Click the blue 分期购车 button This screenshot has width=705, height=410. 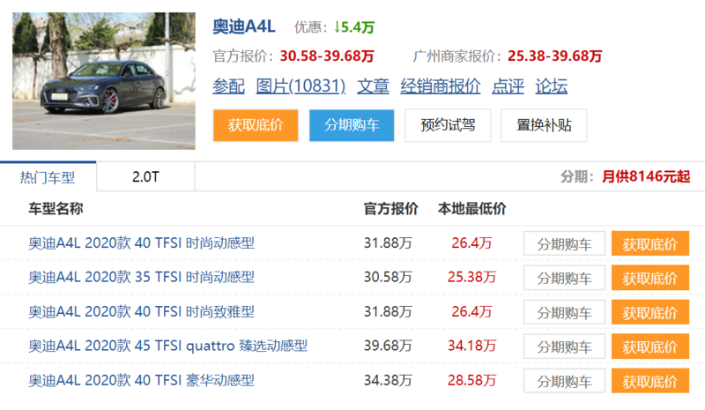pos(352,125)
